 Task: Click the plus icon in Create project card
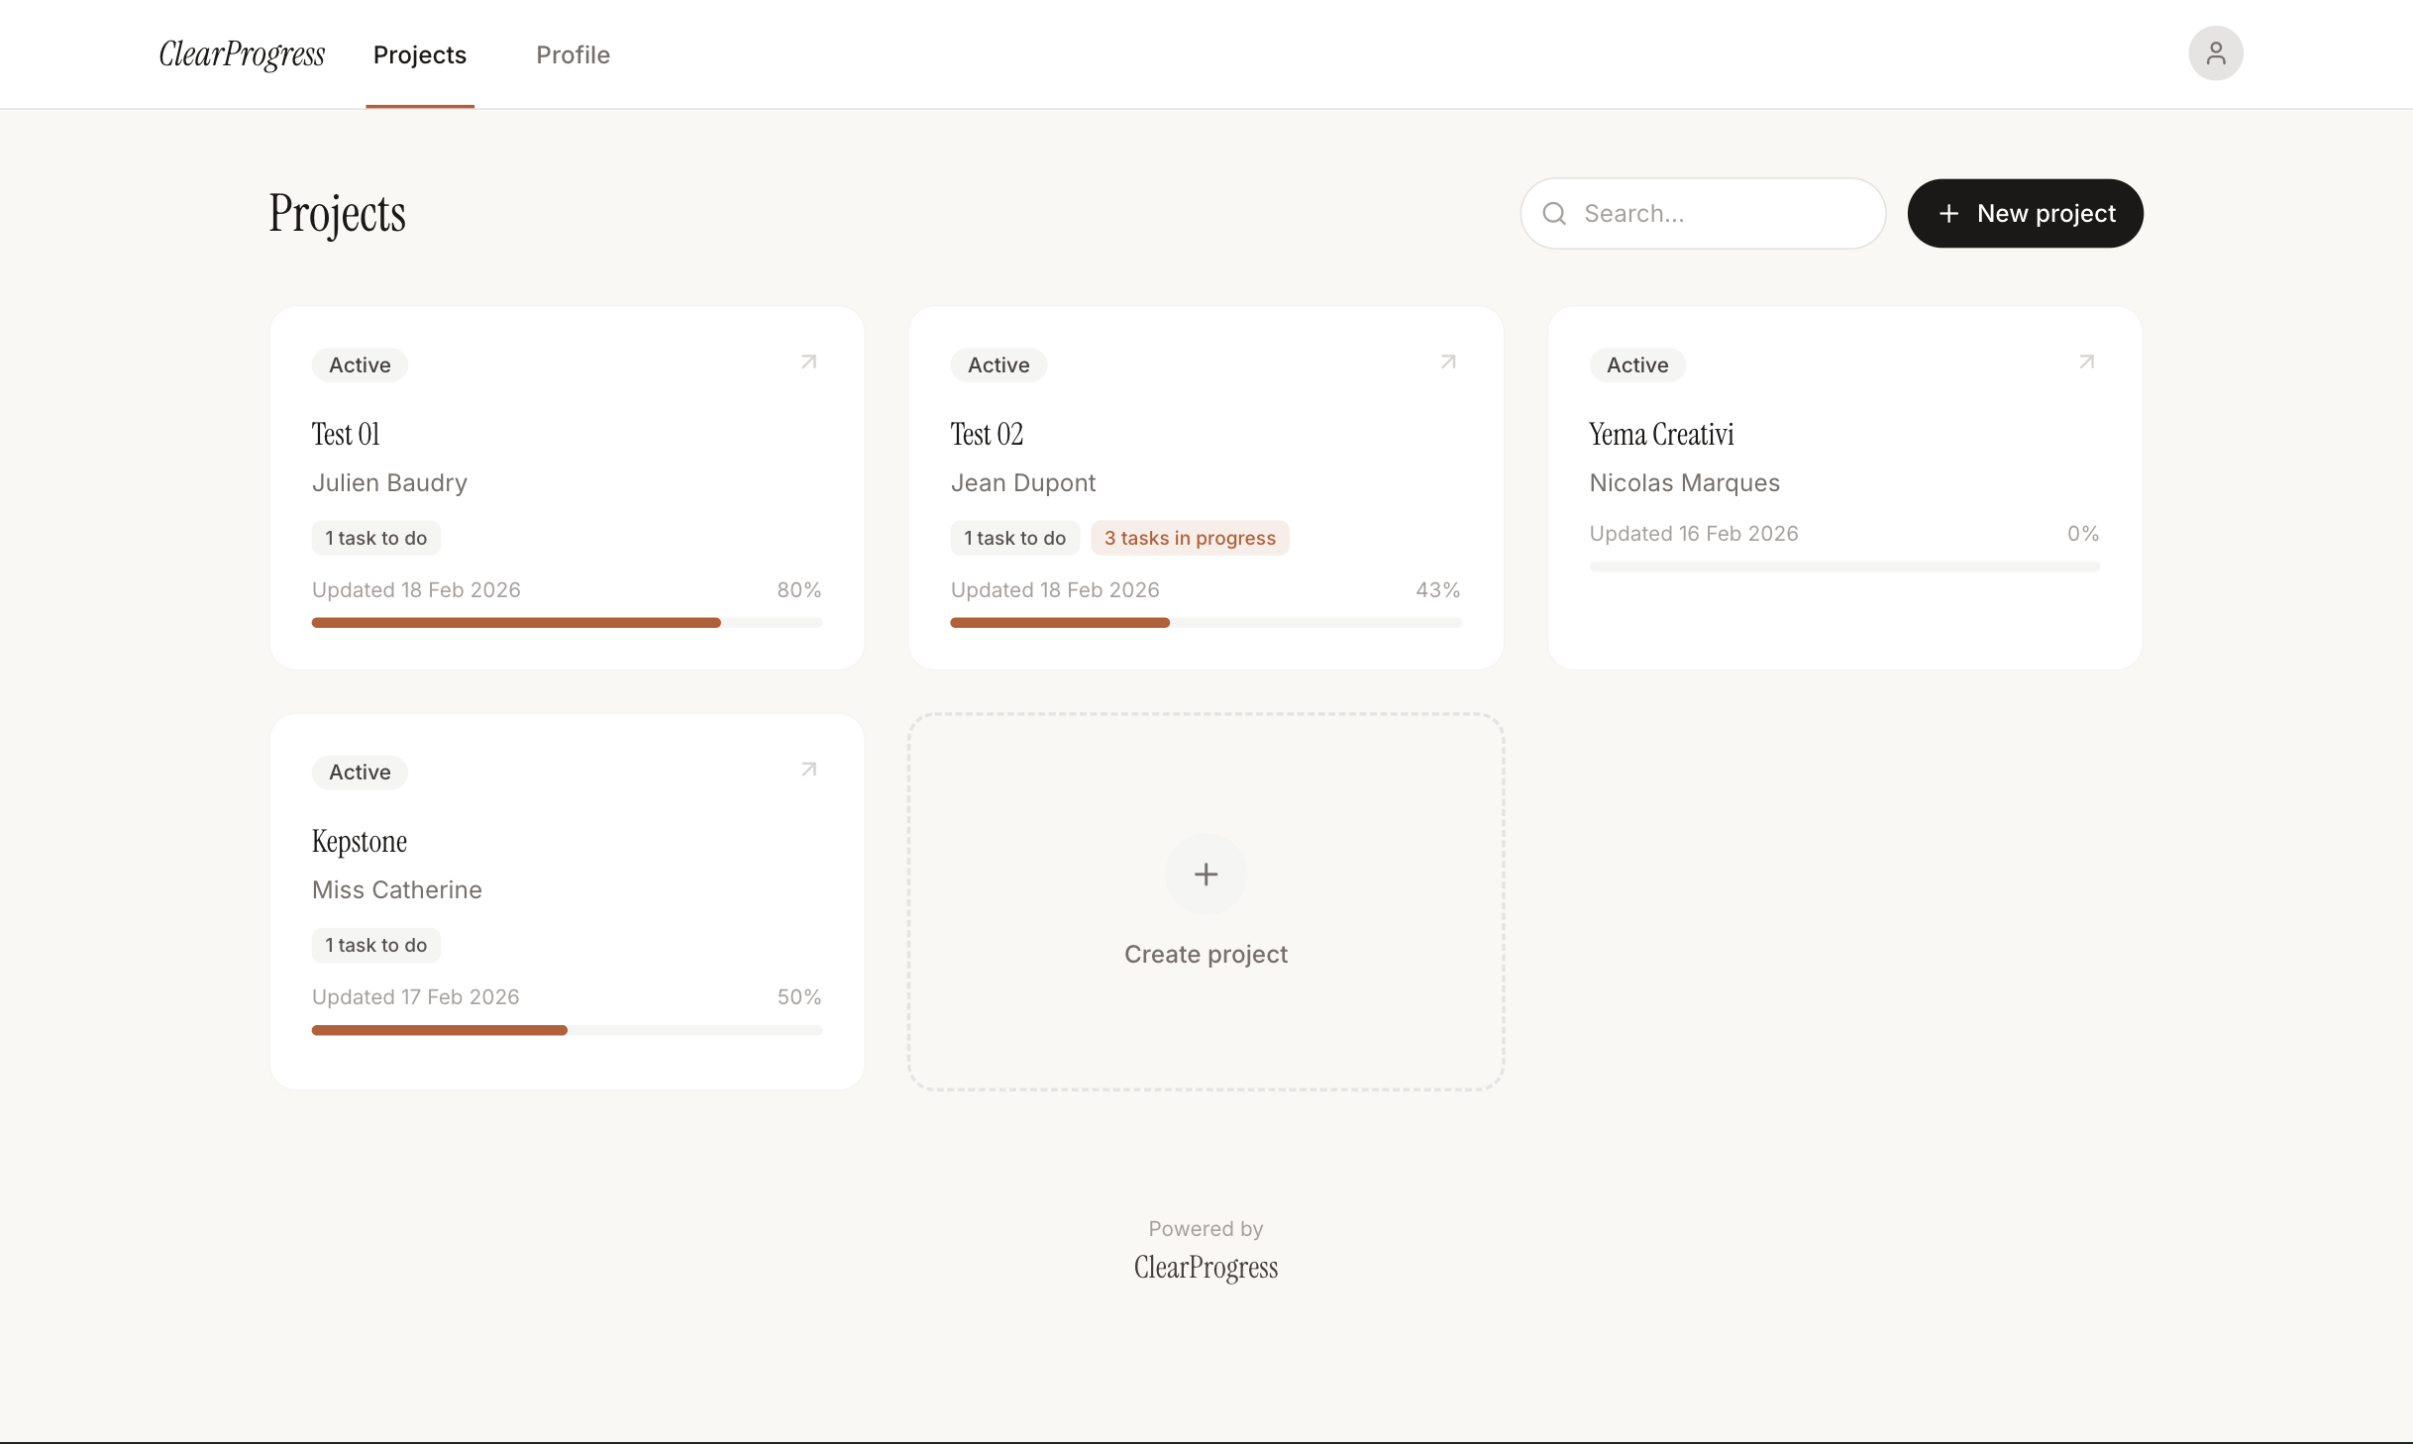pyautogui.click(x=1206, y=875)
